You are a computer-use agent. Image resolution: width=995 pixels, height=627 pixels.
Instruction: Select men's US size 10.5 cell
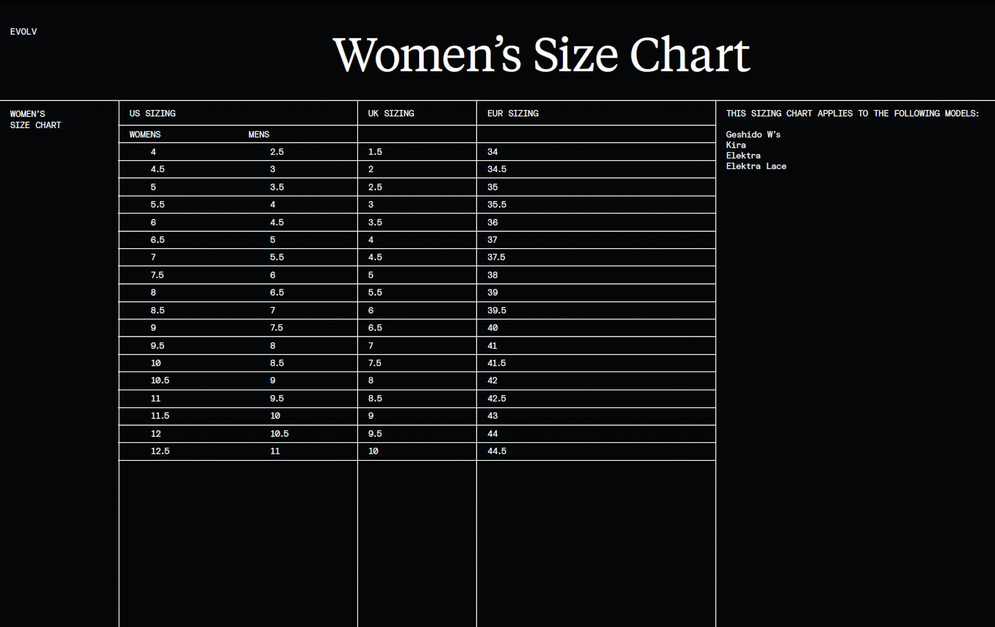tap(279, 434)
